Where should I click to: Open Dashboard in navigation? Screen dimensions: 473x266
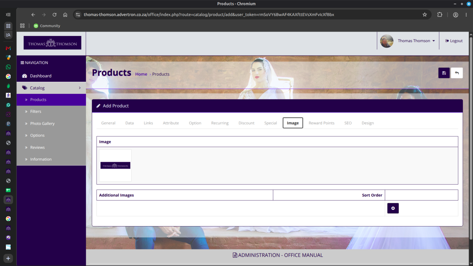[x=51, y=76]
